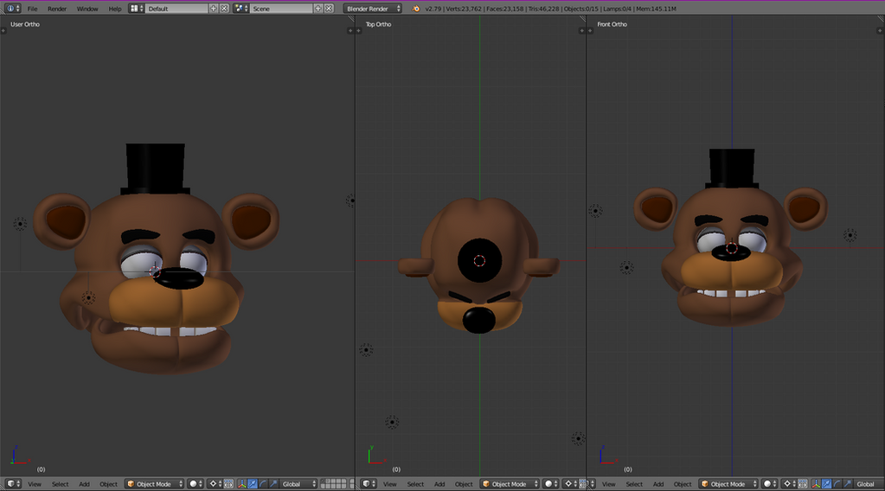
Task: Open the Blender Render engine dropdown
Action: click(x=373, y=9)
